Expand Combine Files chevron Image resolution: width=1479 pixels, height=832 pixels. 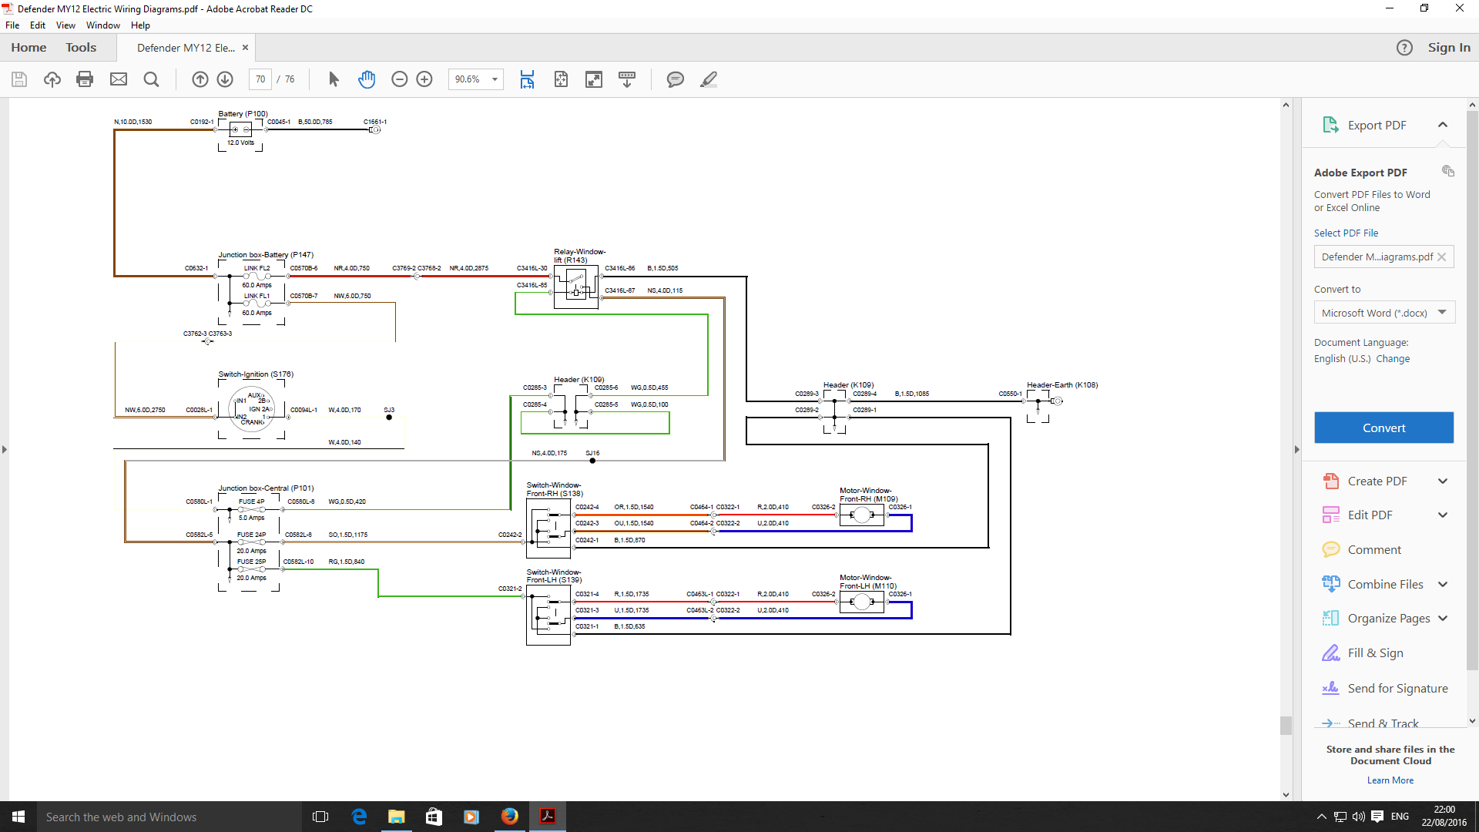[1443, 585]
